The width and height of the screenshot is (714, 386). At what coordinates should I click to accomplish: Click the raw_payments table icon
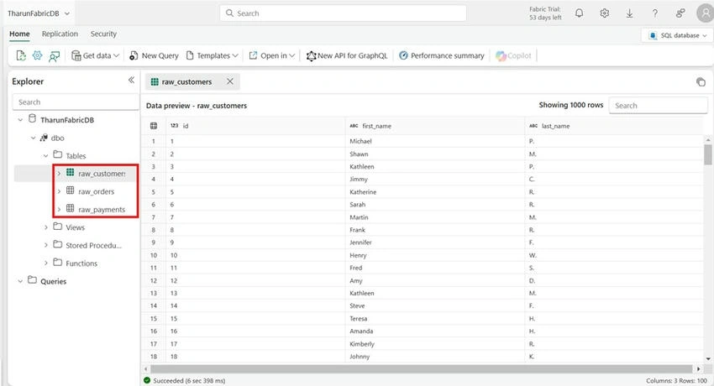click(x=70, y=208)
